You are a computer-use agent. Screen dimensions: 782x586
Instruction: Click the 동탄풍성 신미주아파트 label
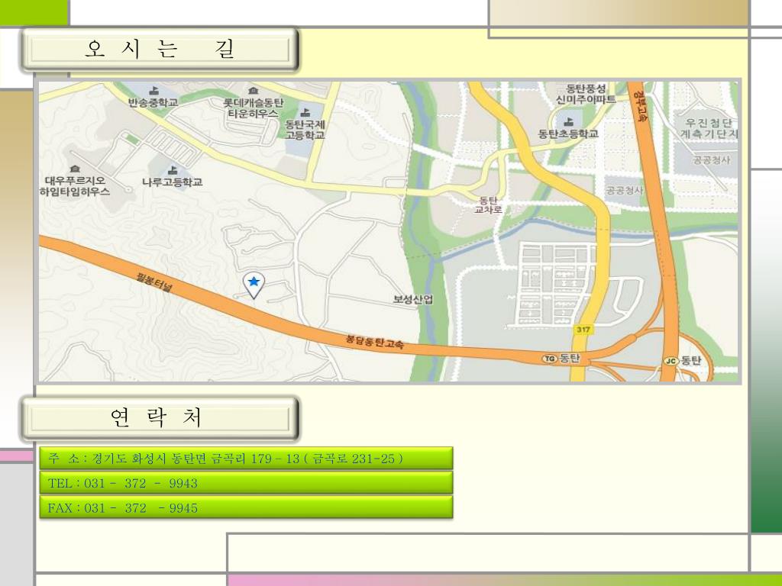[586, 95]
